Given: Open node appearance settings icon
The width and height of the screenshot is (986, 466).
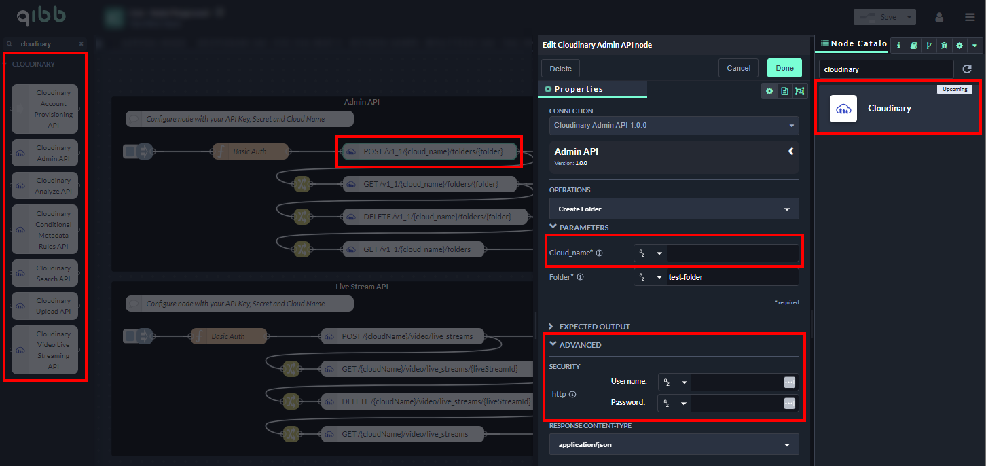Looking at the screenshot, I should (x=799, y=91).
